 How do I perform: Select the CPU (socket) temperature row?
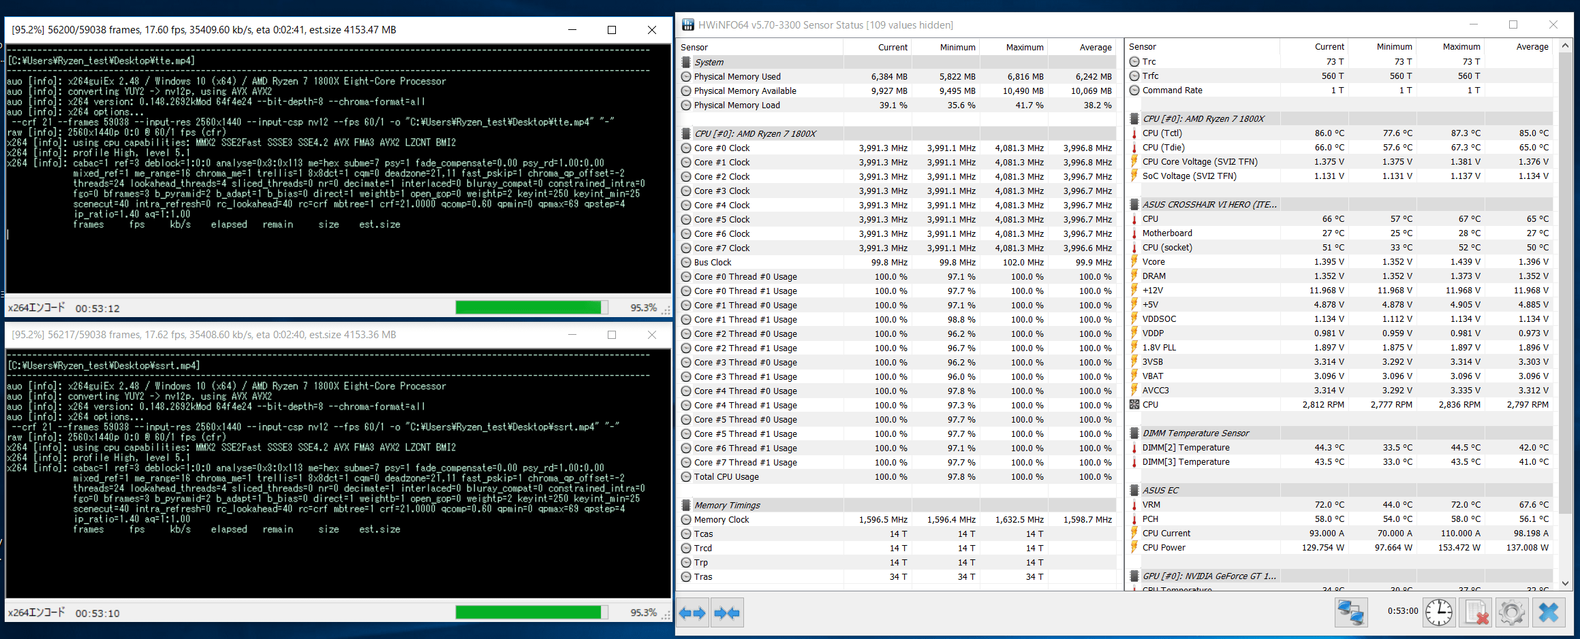1340,247
